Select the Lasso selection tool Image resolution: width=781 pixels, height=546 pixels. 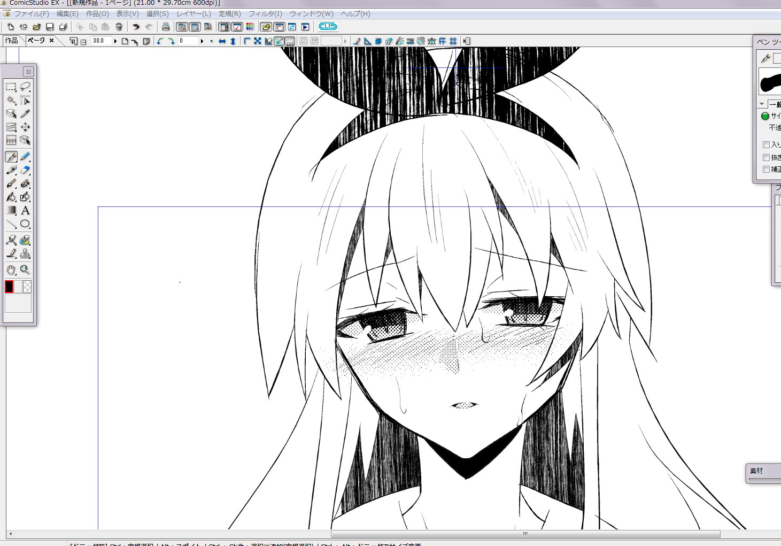[25, 87]
